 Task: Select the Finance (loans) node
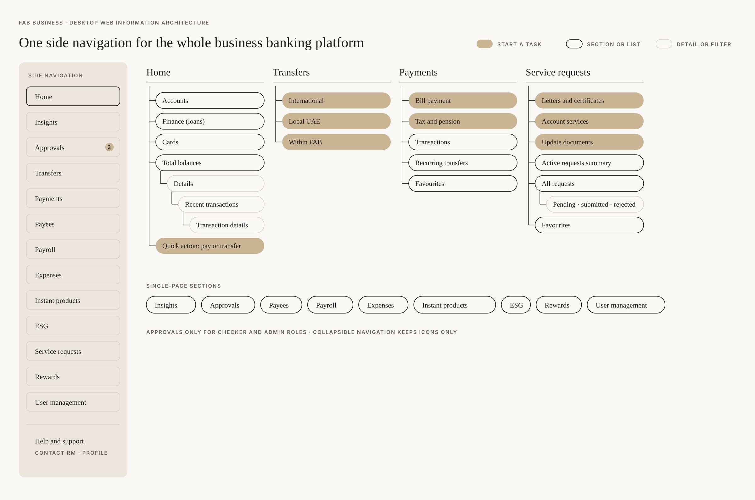tap(210, 121)
